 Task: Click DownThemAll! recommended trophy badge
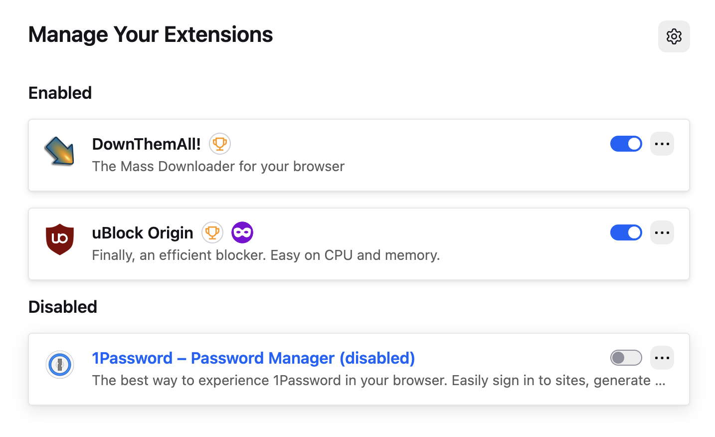(x=220, y=144)
